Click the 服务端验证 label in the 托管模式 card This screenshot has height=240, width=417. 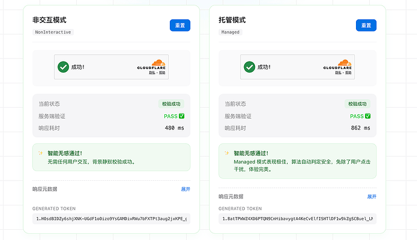click(x=238, y=116)
